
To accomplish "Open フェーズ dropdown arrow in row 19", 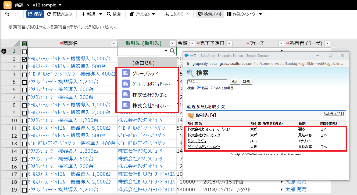I will click(281, 190).
